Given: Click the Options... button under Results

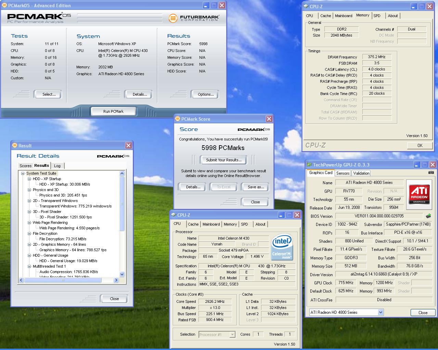Looking at the screenshot, I should [205, 94].
